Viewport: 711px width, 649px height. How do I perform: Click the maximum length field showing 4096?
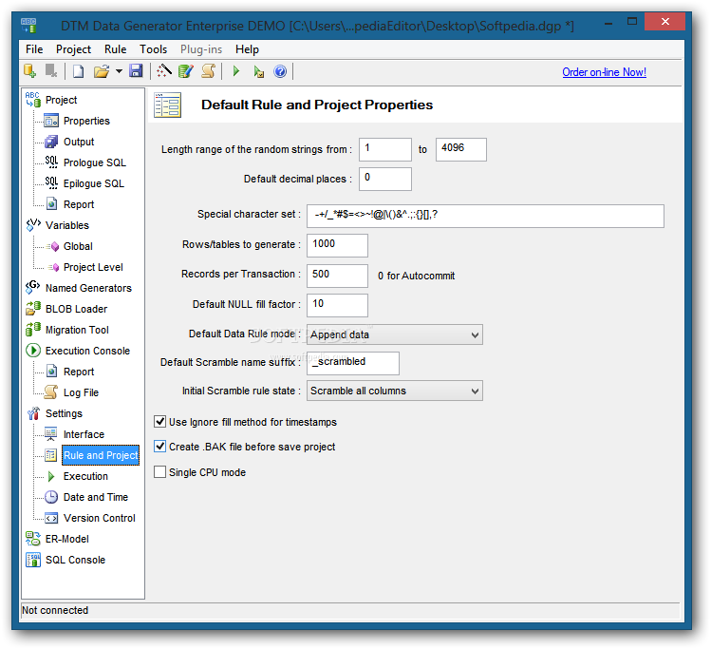pos(461,149)
